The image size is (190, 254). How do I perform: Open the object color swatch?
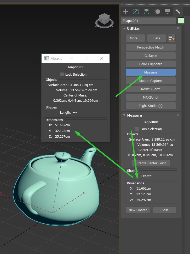coord(181,21)
